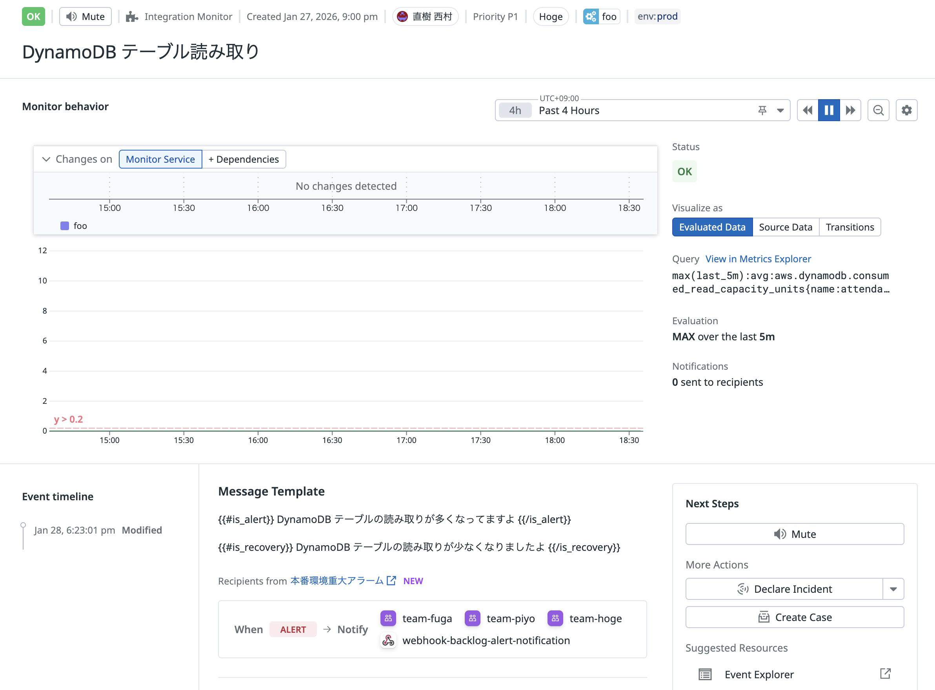
Task: Switch visualization to Source Data
Action: click(786, 227)
